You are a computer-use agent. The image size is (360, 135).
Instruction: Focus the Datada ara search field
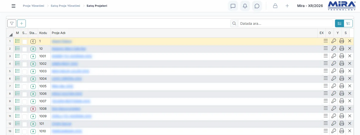click(285, 23)
